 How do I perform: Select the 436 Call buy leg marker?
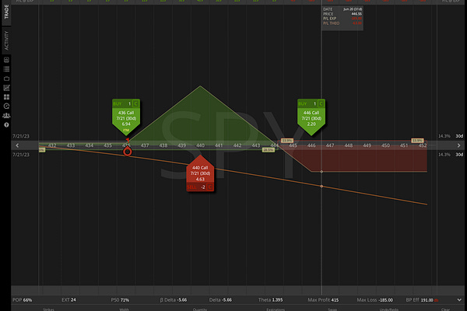pos(126,118)
